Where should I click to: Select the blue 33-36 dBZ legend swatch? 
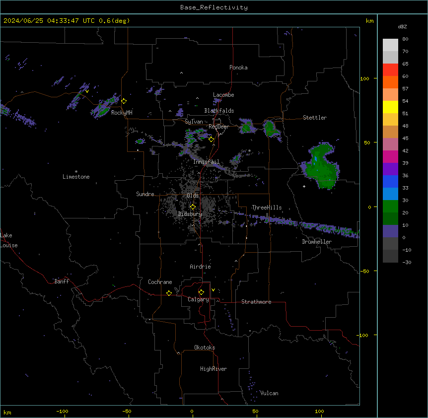(x=390, y=181)
